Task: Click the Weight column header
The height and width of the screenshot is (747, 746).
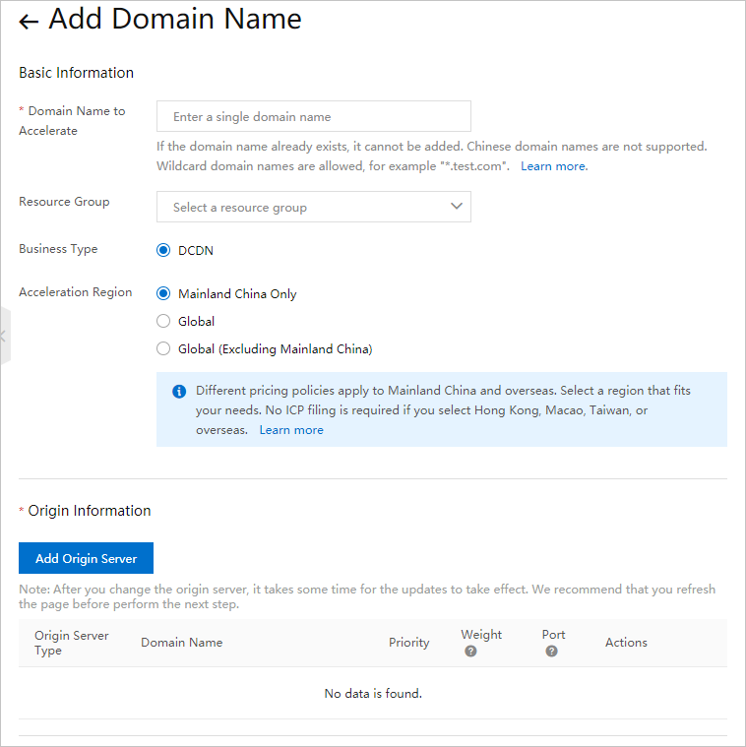Action: tap(481, 635)
